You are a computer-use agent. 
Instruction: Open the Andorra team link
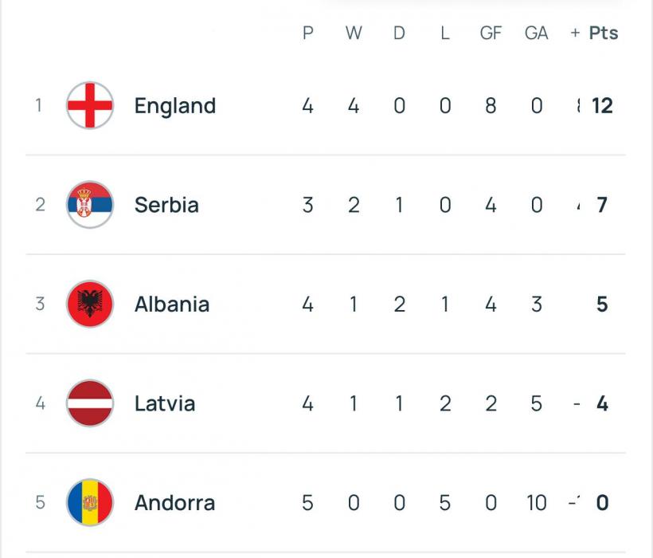click(175, 502)
